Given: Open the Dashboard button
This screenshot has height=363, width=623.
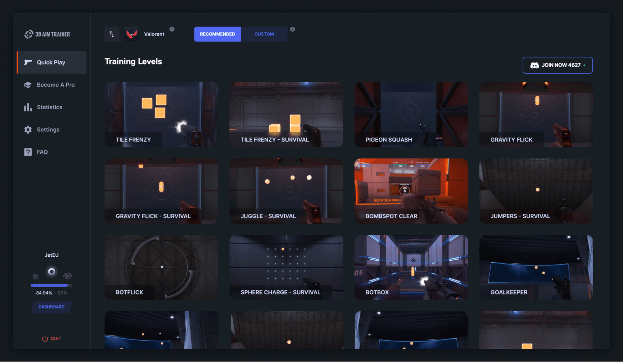Looking at the screenshot, I should (x=51, y=307).
